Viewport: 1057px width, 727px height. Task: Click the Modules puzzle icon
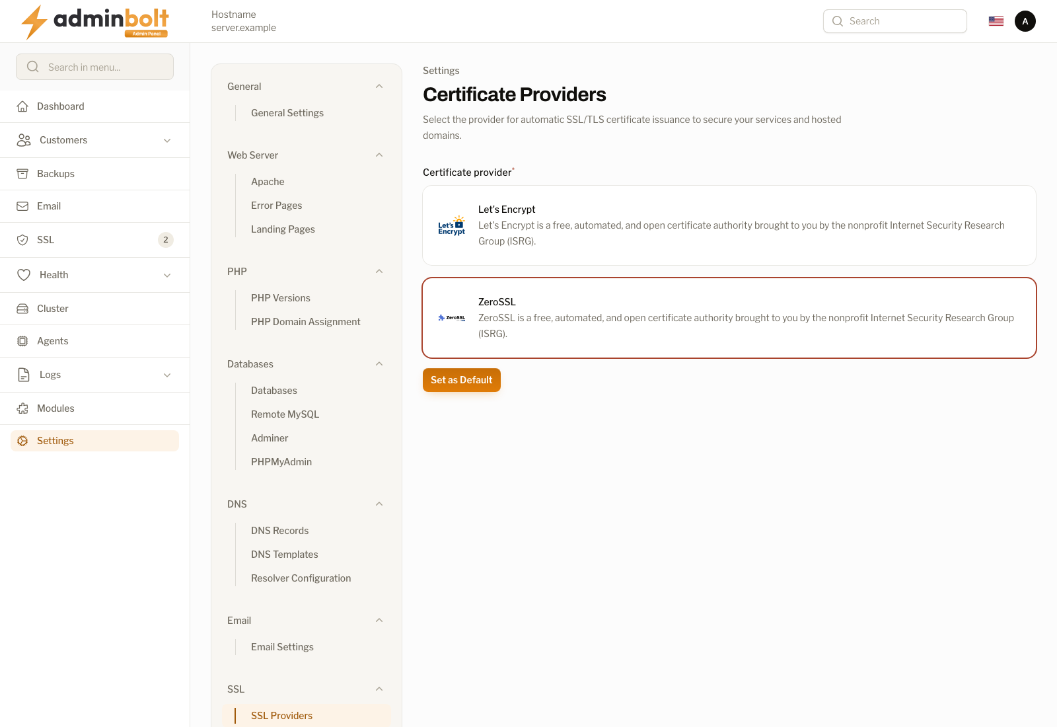(x=22, y=408)
